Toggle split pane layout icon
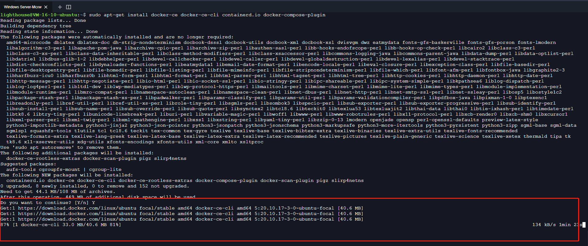 [x=69, y=7]
